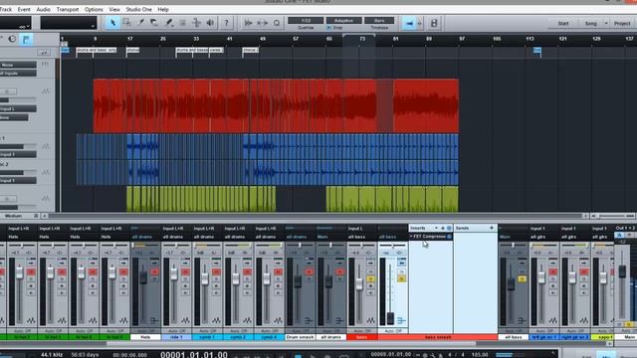Select the Drum smack channel label

[x=301, y=337]
